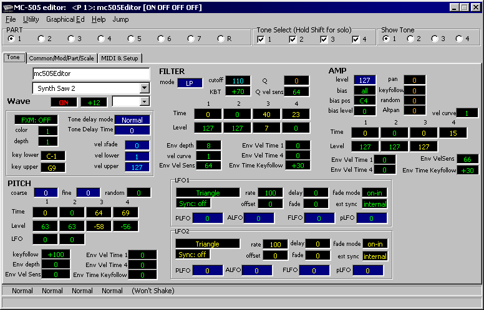484x310 pixels.
Task: Click the filter Env depth 8 value
Action: [209, 146]
